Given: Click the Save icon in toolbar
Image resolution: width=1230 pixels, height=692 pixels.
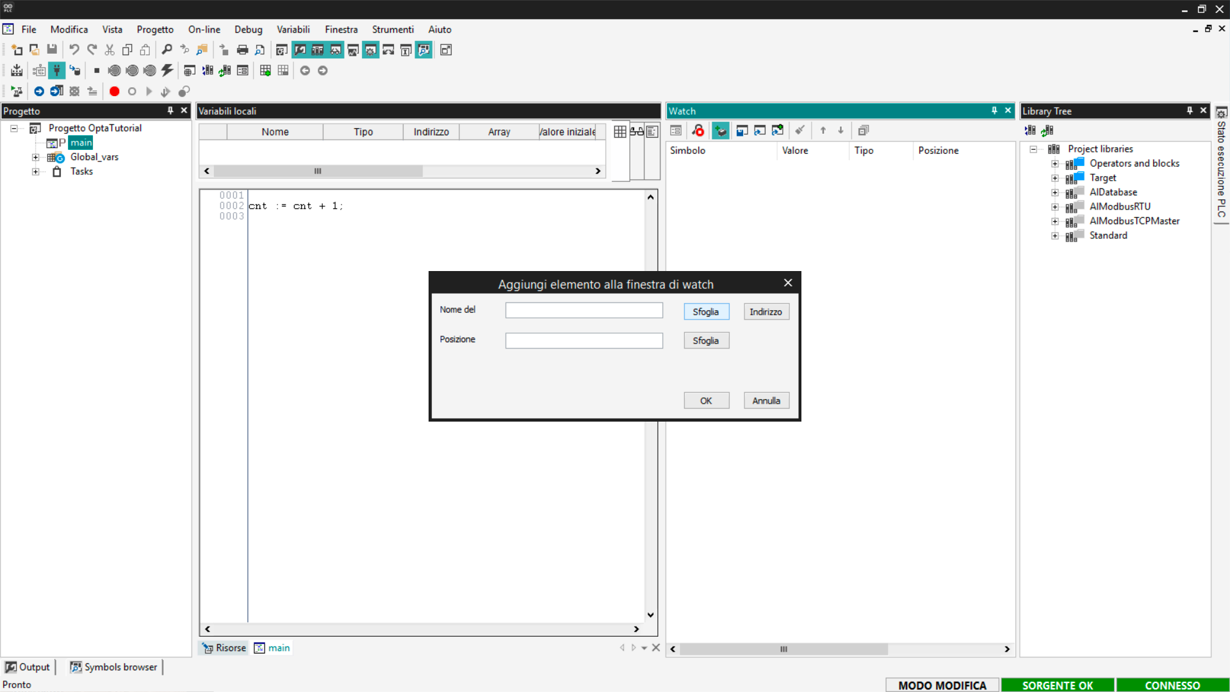Looking at the screenshot, I should coord(52,50).
